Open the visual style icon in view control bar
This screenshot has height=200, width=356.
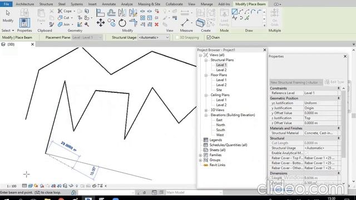click(x=30, y=186)
